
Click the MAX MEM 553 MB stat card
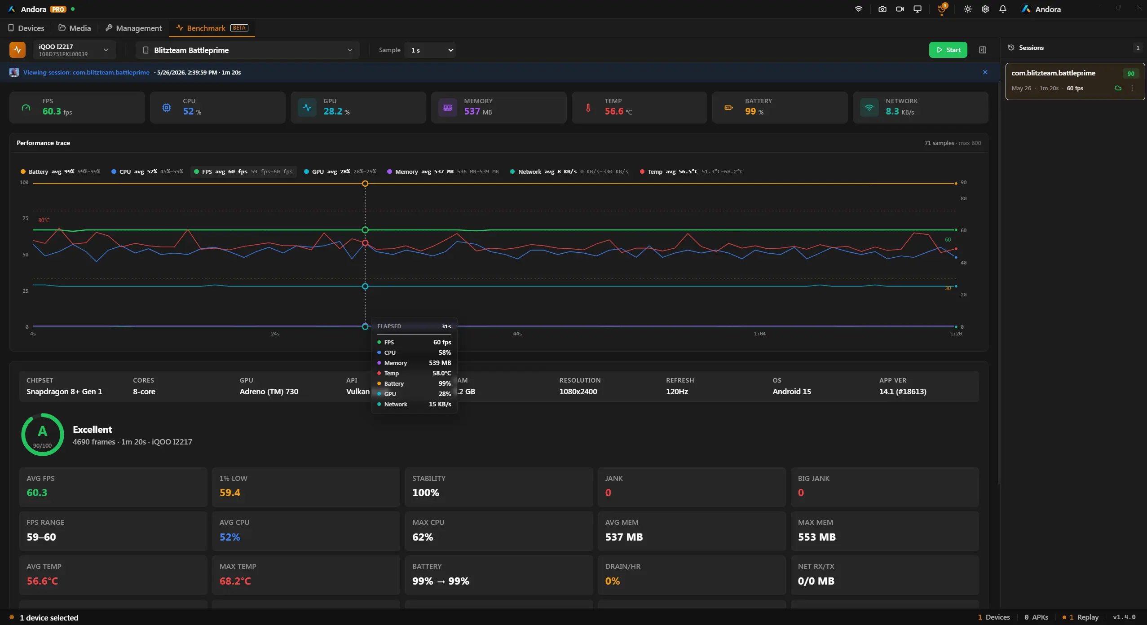pyautogui.click(x=884, y=531)
